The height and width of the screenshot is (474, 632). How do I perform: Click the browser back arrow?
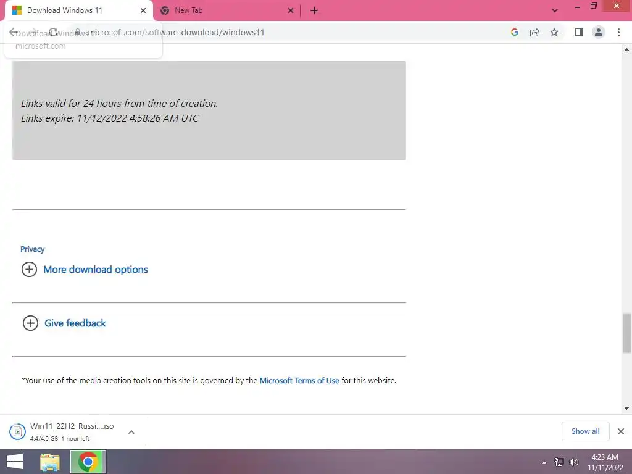pyautogui.click(x=14, y=32)
